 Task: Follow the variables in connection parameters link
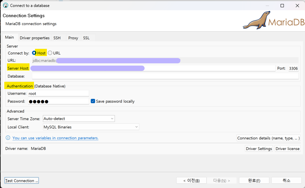55,138
